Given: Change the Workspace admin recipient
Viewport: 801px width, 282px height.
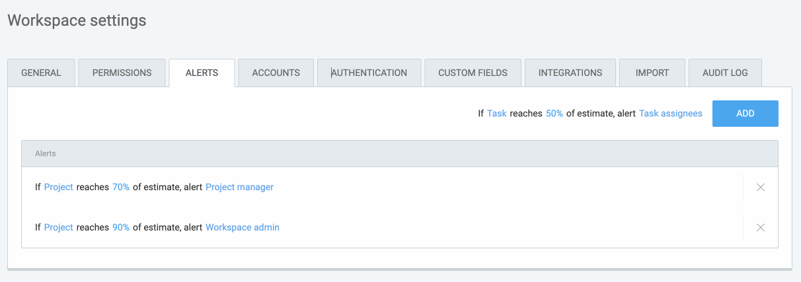Looking at the screenshot, I should [x=242, y=228].
